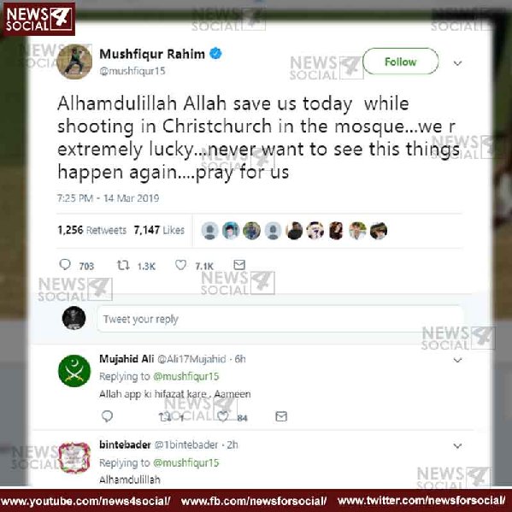This screenshot has width=512, height=512.
Task: Like Mujahid Ali's reply
Action: point(223,416)
